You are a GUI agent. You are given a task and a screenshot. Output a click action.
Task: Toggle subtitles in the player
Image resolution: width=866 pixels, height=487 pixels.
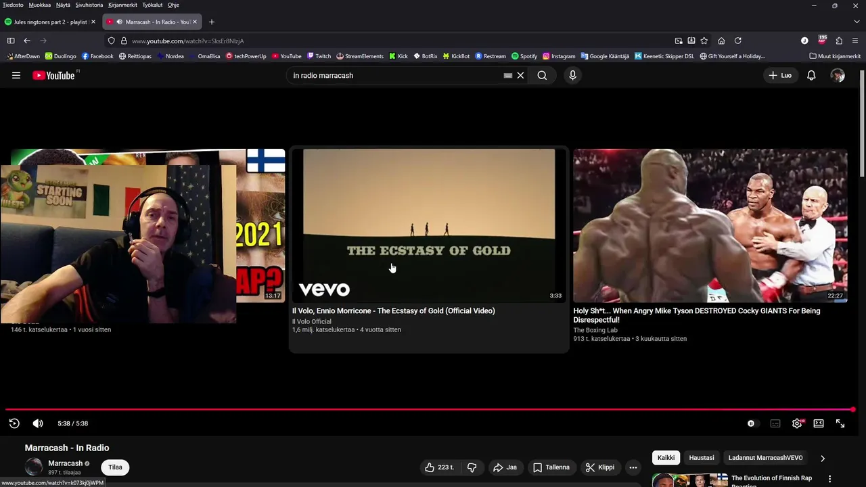775,423
